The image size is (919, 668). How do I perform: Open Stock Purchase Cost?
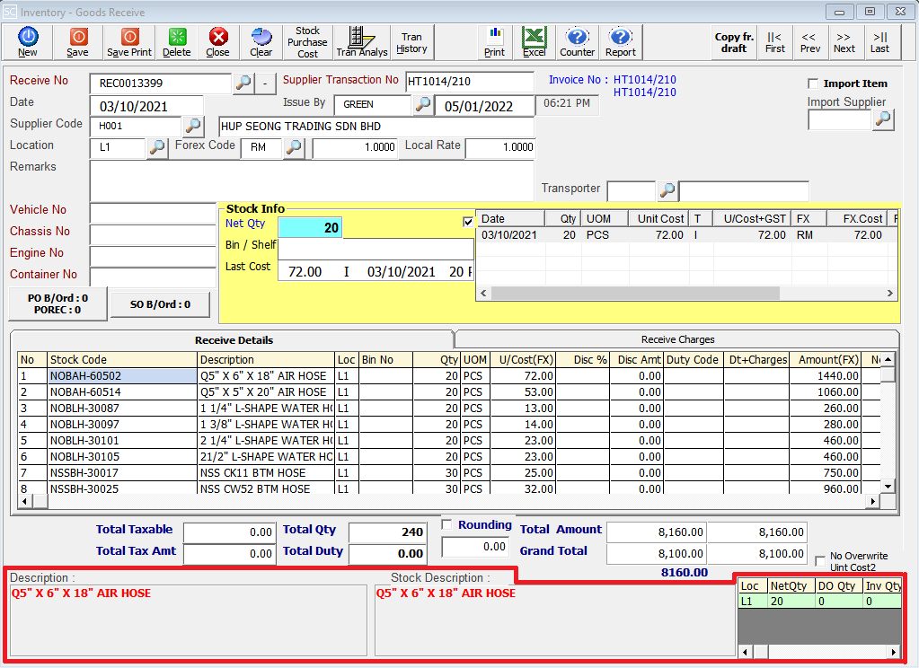[308, 42]
